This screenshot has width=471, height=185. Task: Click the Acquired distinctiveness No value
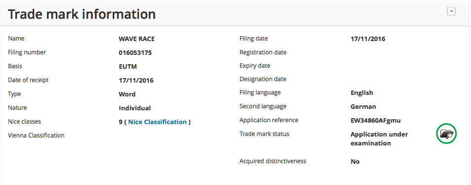point(355,162)
